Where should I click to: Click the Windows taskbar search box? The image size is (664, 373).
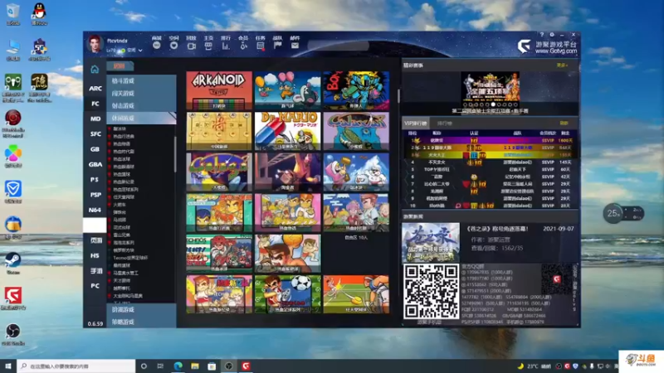pos(76,366)
